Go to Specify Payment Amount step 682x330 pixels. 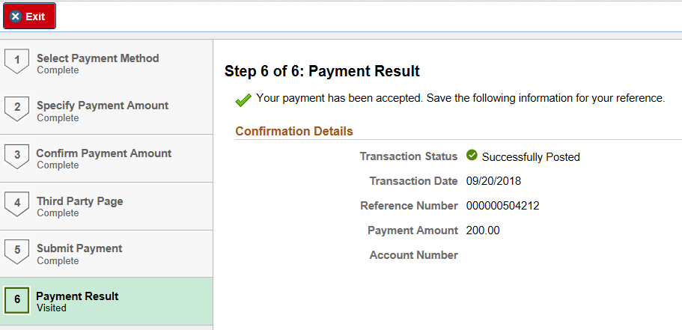tap(103, 106)
